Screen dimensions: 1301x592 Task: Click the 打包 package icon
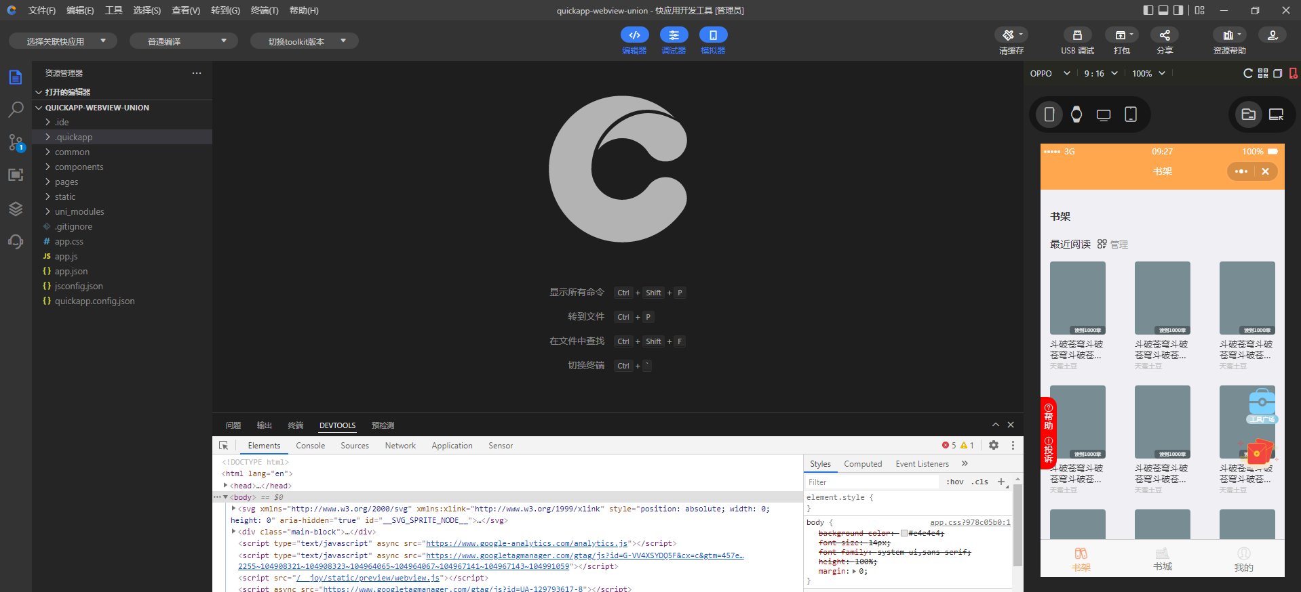point(1121,35)
